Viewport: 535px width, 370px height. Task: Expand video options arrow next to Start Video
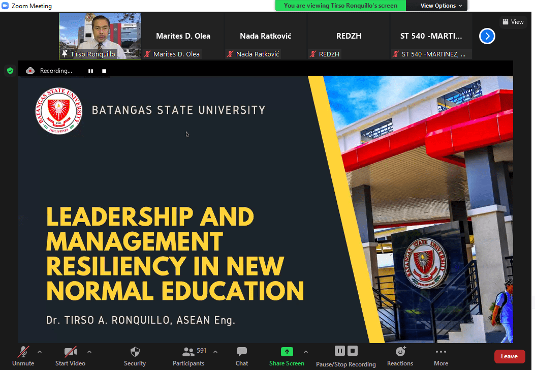[x=89, y=352]
